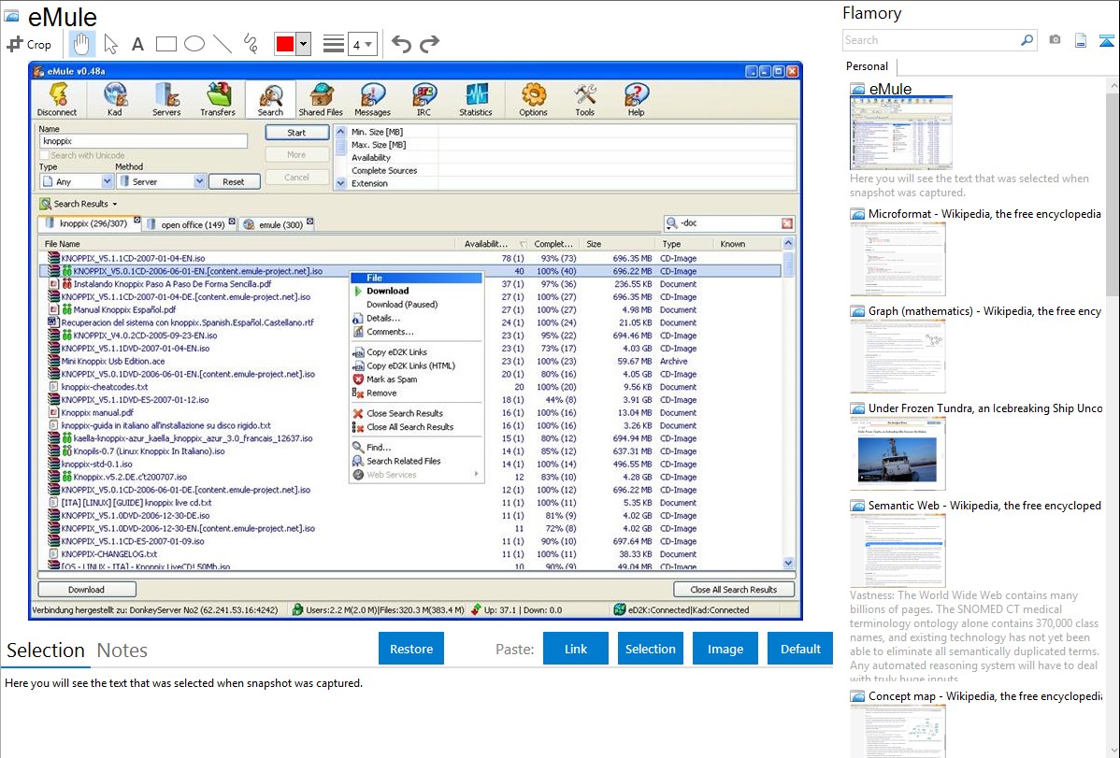Click the Paste Image button
This screenshot has height=758, width=1120.
pyautogui.click(x=725, y=649)
